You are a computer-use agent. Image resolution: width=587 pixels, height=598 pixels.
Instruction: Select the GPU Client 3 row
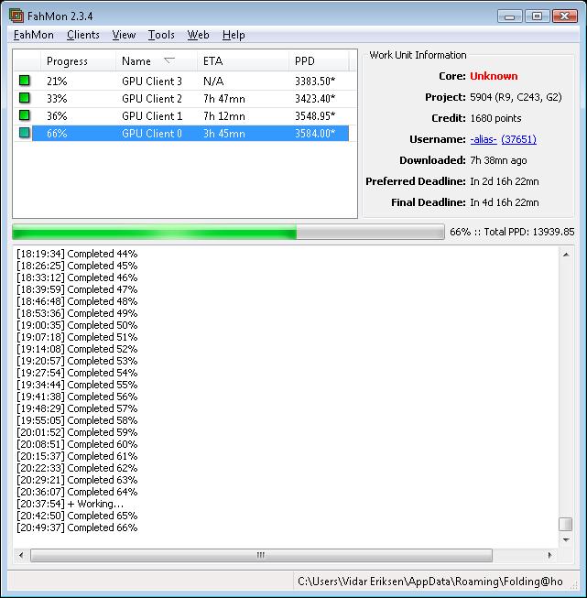pos(185,82)
